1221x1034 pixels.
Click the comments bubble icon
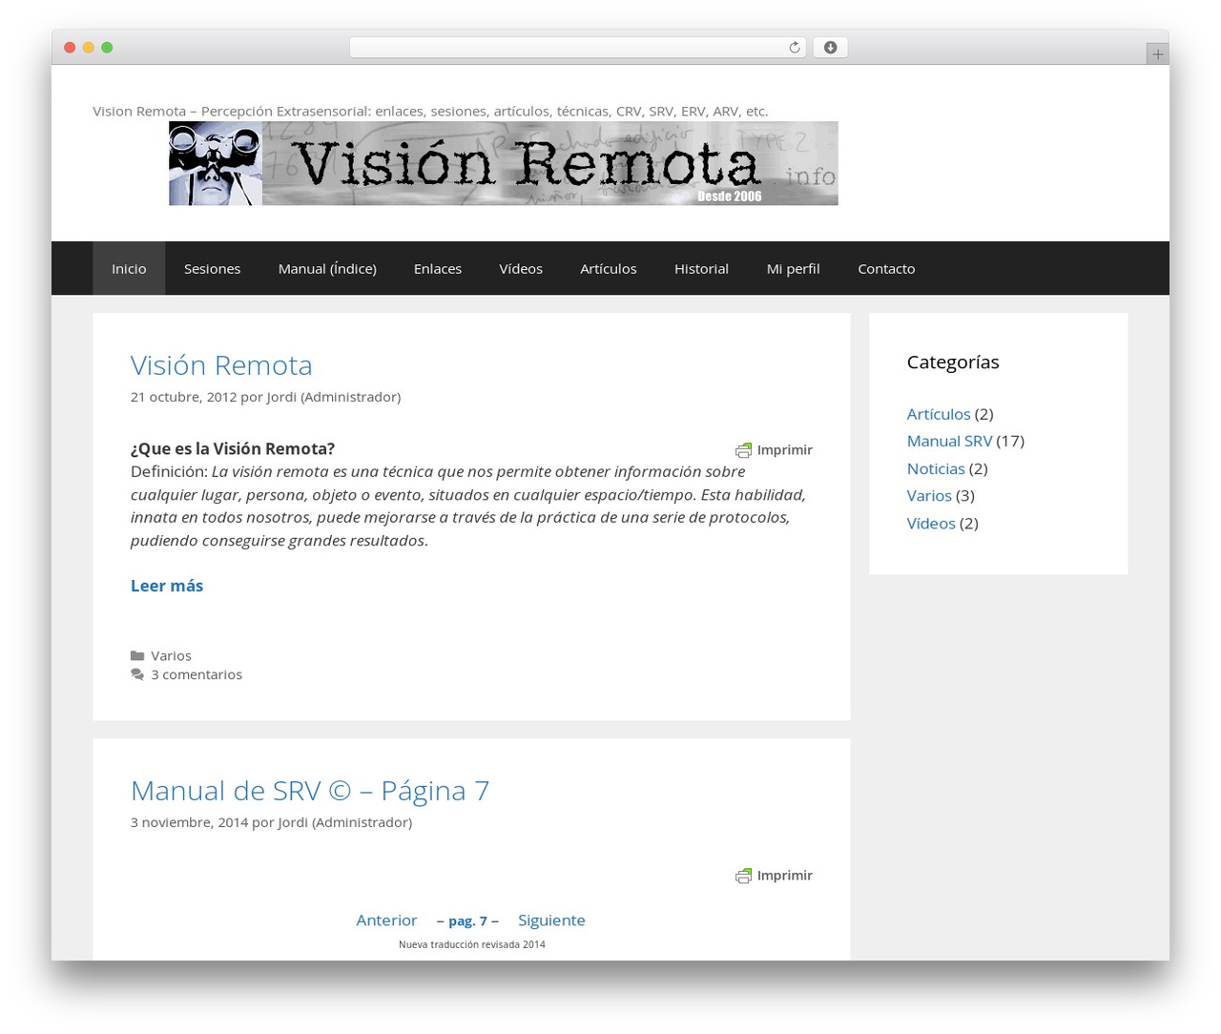coord(137,674)
